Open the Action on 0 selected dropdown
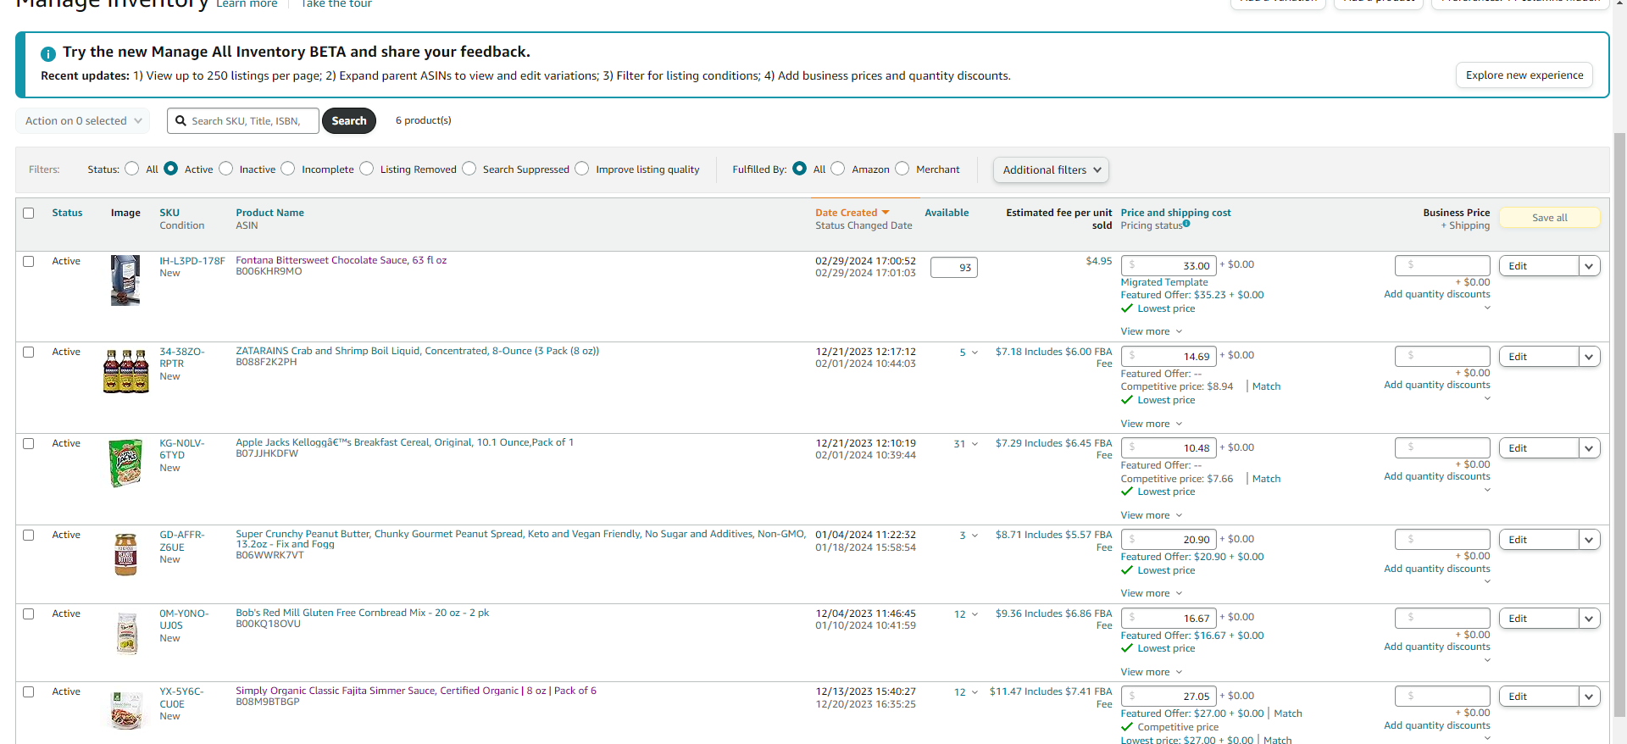 [x=83, y=121]
